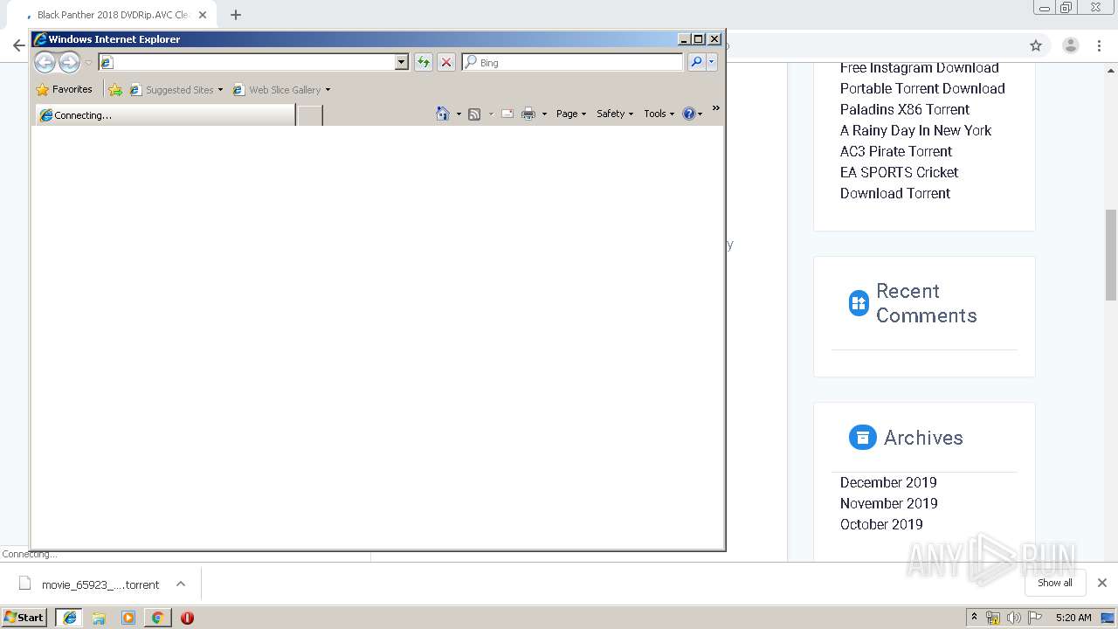Click the green Refresh arrows button
The height and width of the screenshot is (629, 1118).
(x=423, y=62)
